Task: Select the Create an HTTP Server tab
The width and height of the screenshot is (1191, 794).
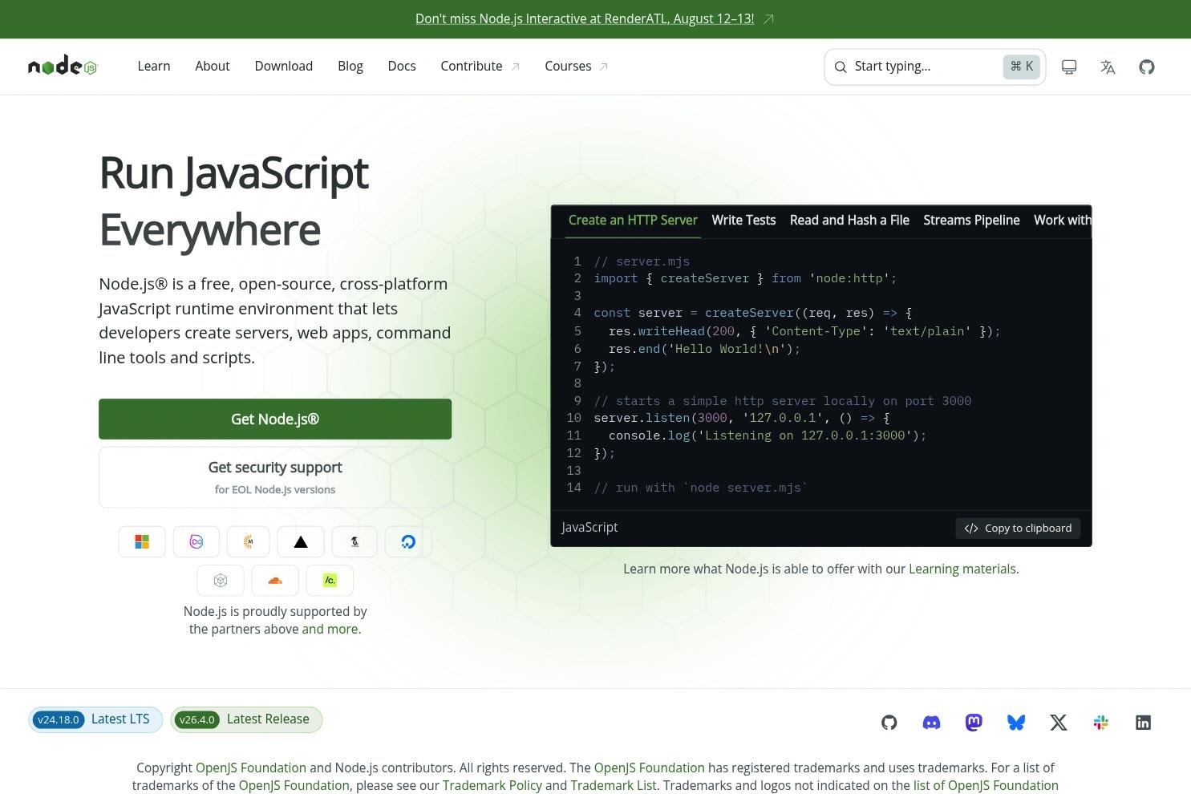Action: 633,221
